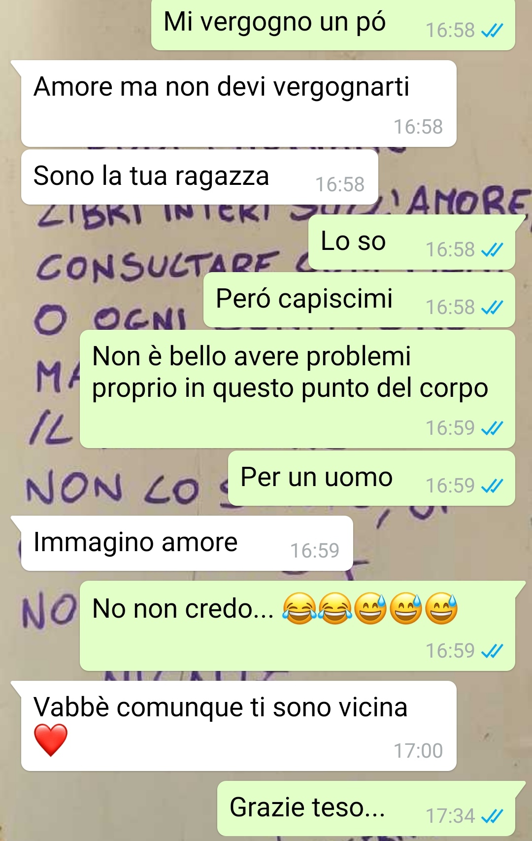Tap the 17:00 timestamp

[x=418, y=751]
